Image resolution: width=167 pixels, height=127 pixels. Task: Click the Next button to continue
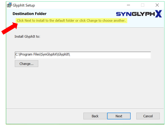[x=119, y=116]
